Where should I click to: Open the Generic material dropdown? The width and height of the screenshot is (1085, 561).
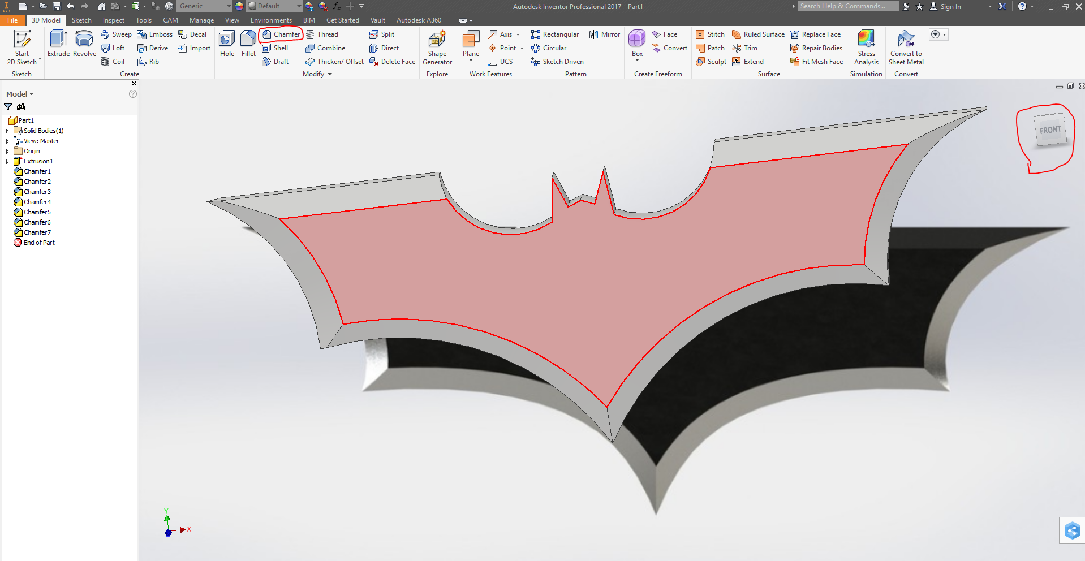point(204,6)
